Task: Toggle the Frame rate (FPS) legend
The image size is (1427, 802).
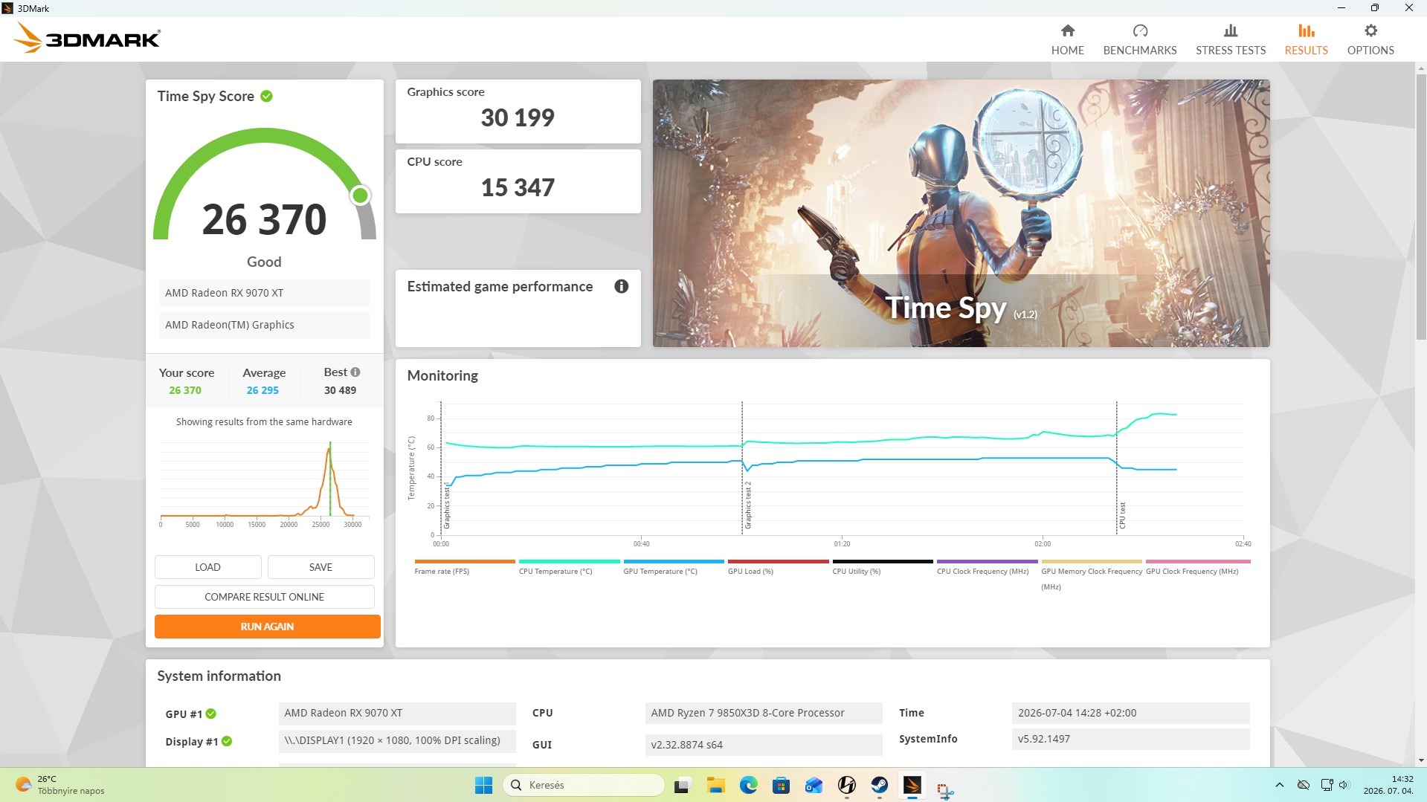Action: tap(464, 566)
